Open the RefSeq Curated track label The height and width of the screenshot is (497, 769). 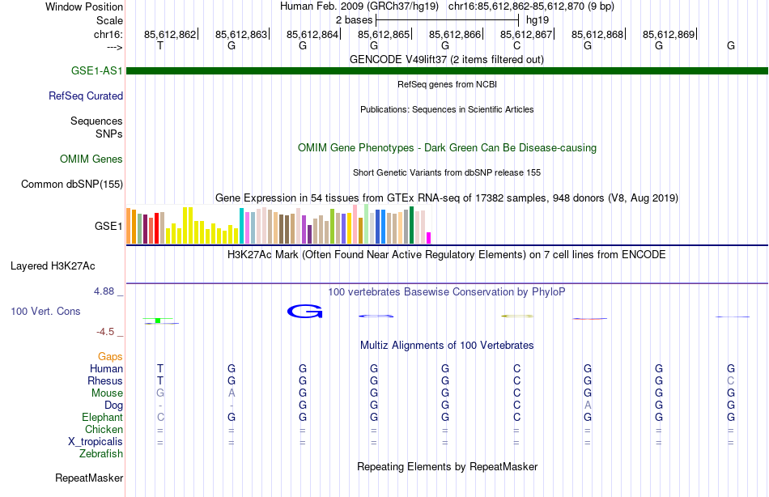click(86, 96)
